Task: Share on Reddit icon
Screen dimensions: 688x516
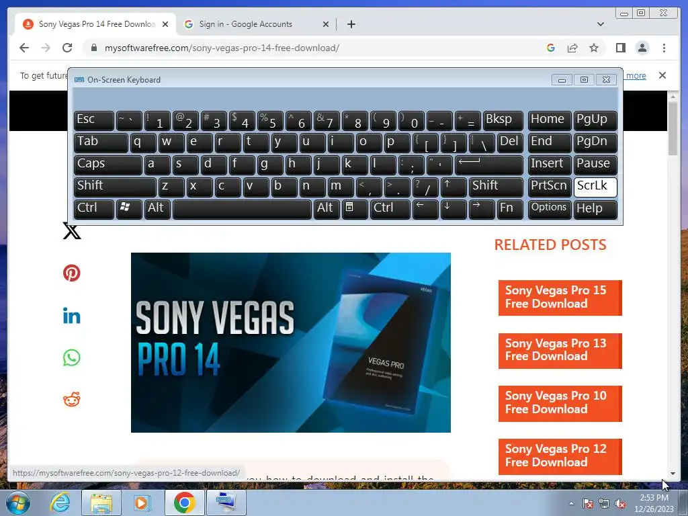Action: [x=71, y=399]
